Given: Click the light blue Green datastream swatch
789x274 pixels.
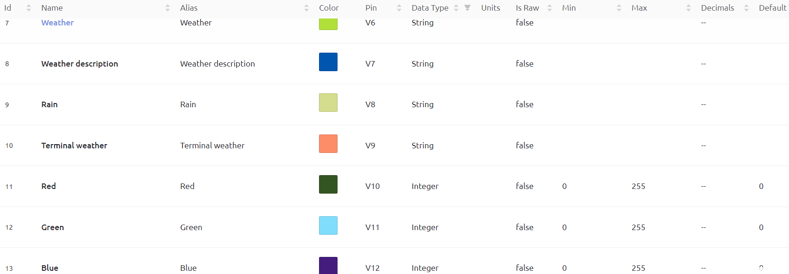Looking at the screenshot, I should [x=328, y=225].
